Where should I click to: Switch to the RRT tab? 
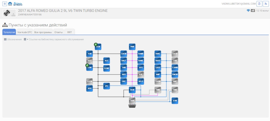pos(69,32)
